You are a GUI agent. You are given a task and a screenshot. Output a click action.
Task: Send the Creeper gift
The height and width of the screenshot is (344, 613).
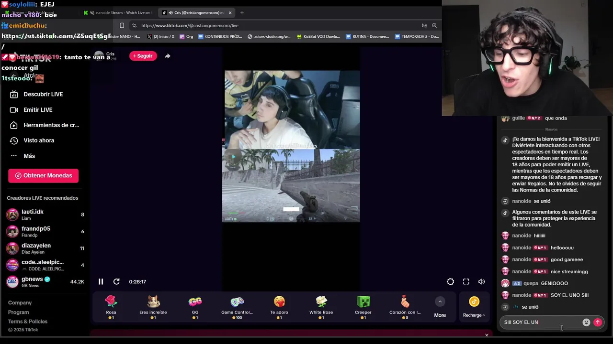pyautogui.click(x=363, y=307)
